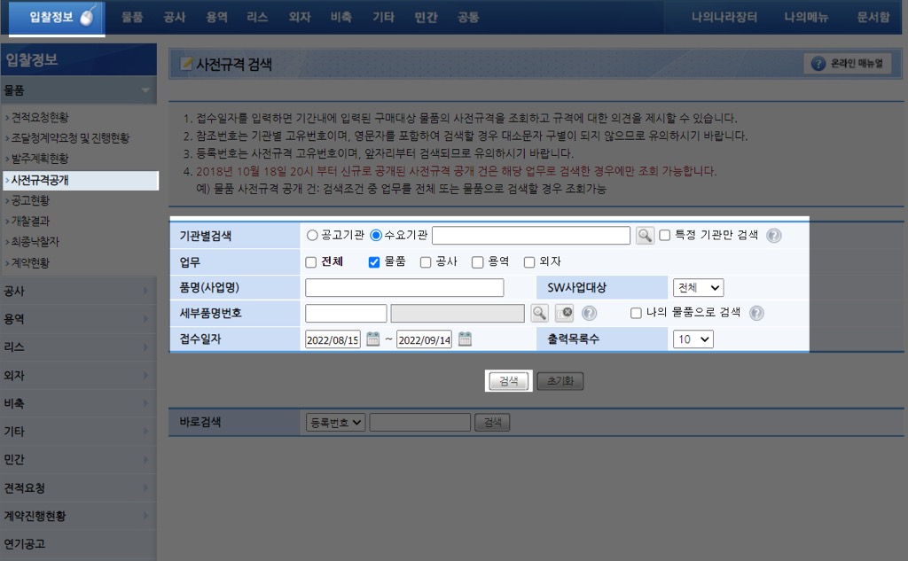Enable the 특정 기관만 검색 checkbox

[663, 235]
